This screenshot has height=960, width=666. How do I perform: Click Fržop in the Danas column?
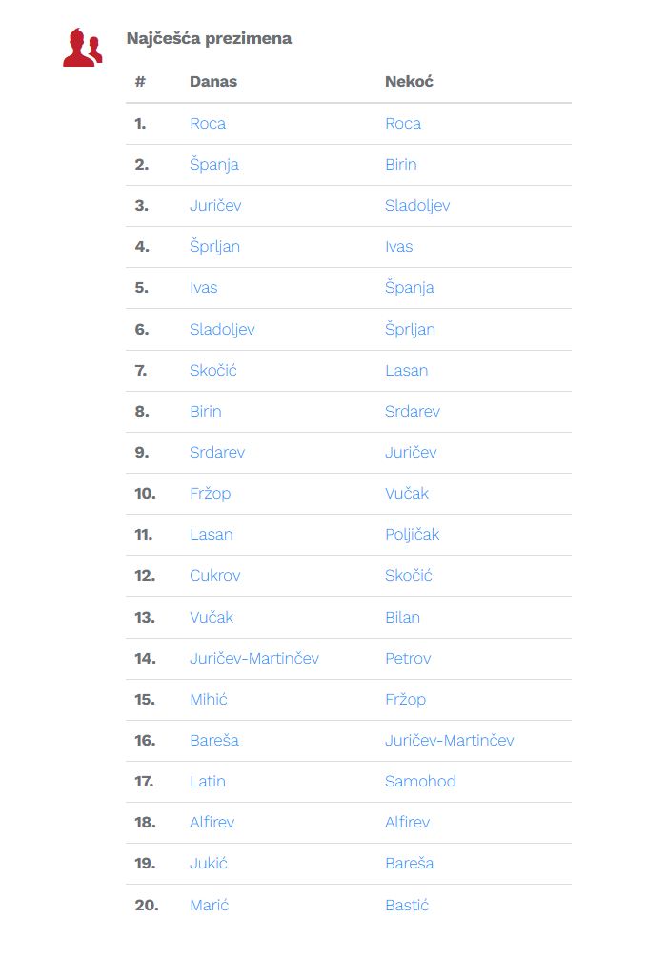click(210, 493)
